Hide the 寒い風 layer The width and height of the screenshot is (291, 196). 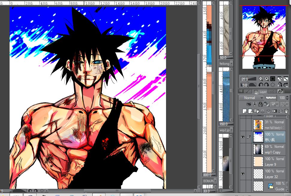pyautogui.click(x=242, y=137)
